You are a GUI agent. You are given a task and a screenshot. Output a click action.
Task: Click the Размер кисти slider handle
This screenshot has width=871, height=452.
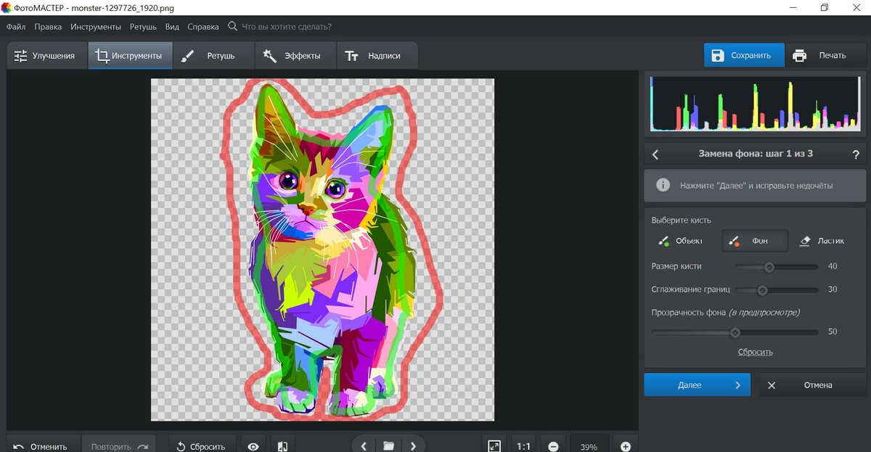(x=769, y=267)
